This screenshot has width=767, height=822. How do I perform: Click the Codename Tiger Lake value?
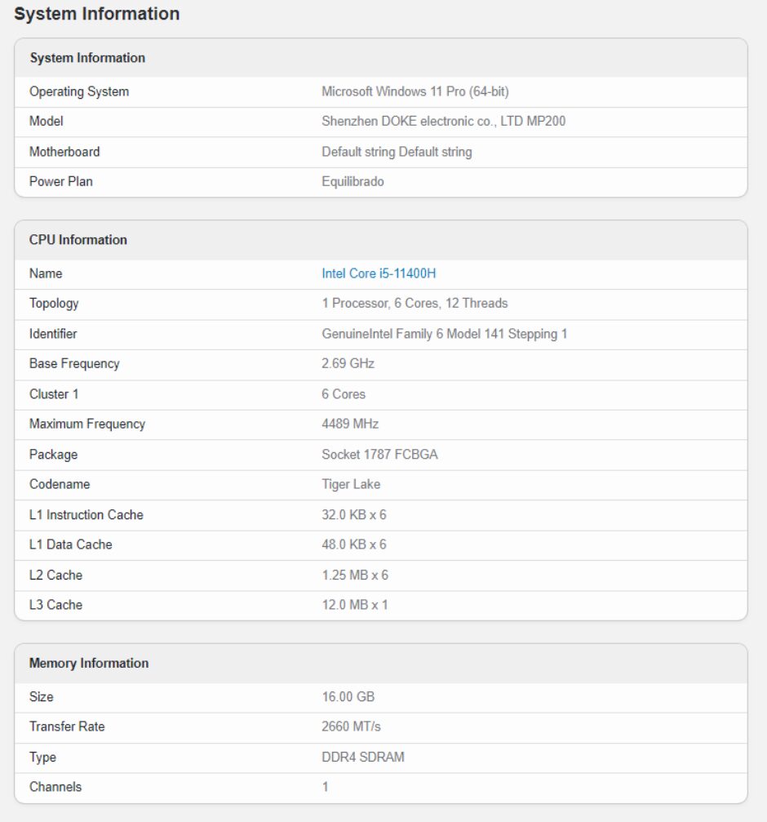(351, 484)
